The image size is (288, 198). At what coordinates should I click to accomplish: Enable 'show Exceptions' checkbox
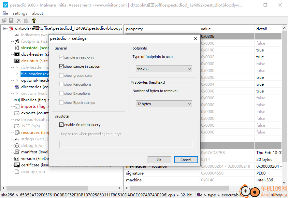[61, 93]
